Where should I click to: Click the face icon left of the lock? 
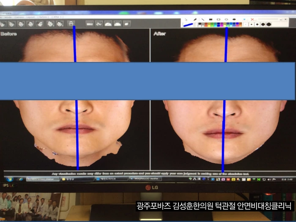[x=60, y=24]
